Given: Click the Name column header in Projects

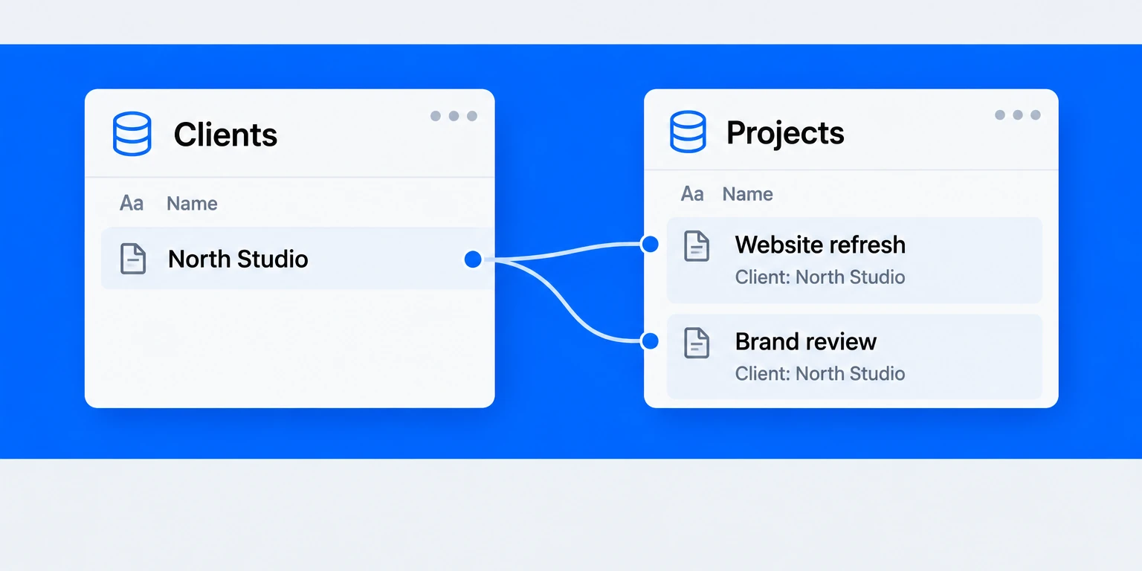Looking at the screenshot, I should click(x=747, y=194).
